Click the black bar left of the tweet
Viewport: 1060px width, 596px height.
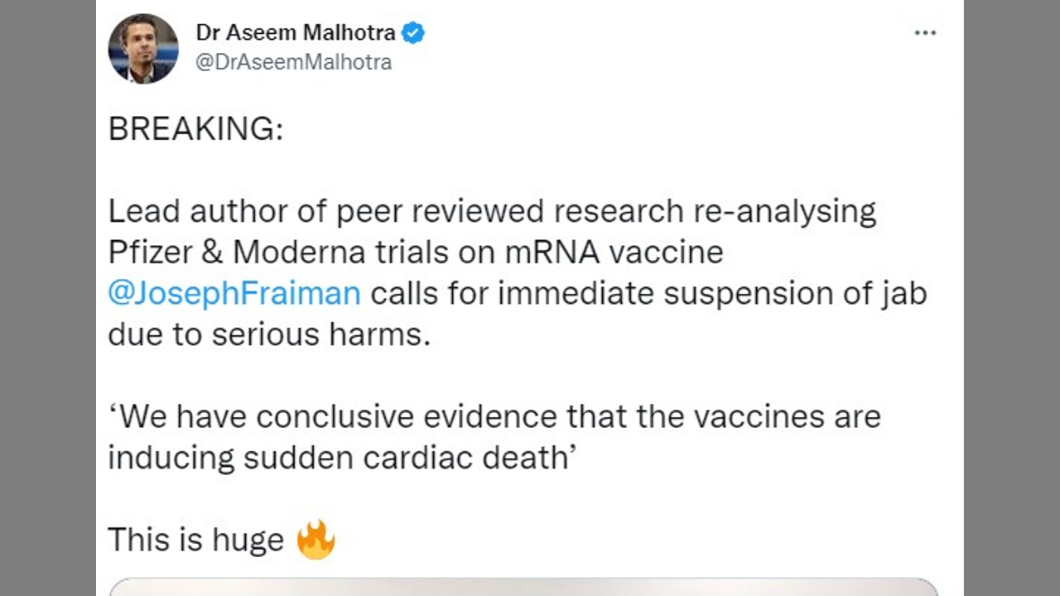[47, 298]
